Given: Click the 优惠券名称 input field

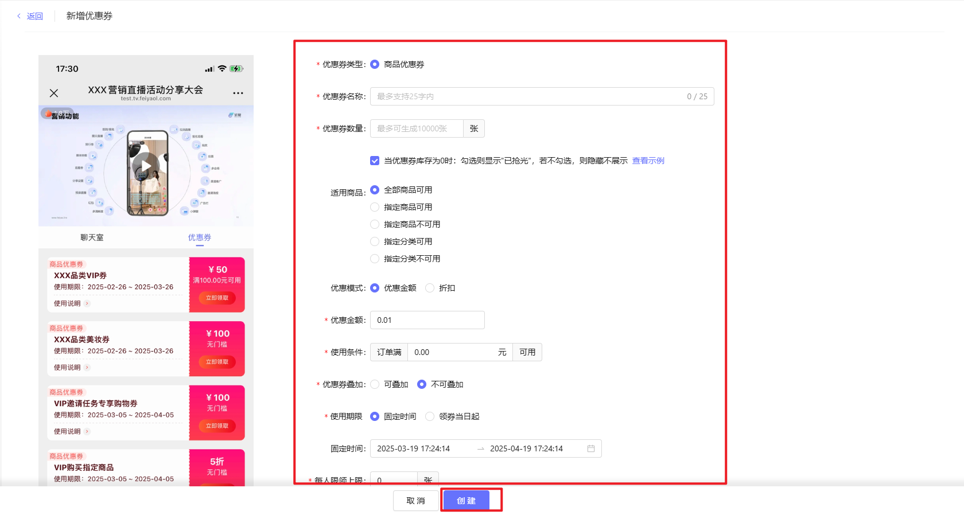Looking at the screenshot, I should click(x=528, y=96).
